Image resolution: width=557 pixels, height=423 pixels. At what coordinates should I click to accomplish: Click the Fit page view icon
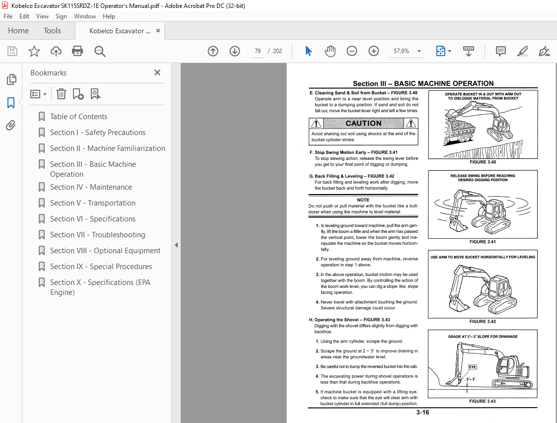tap(440, 51)
